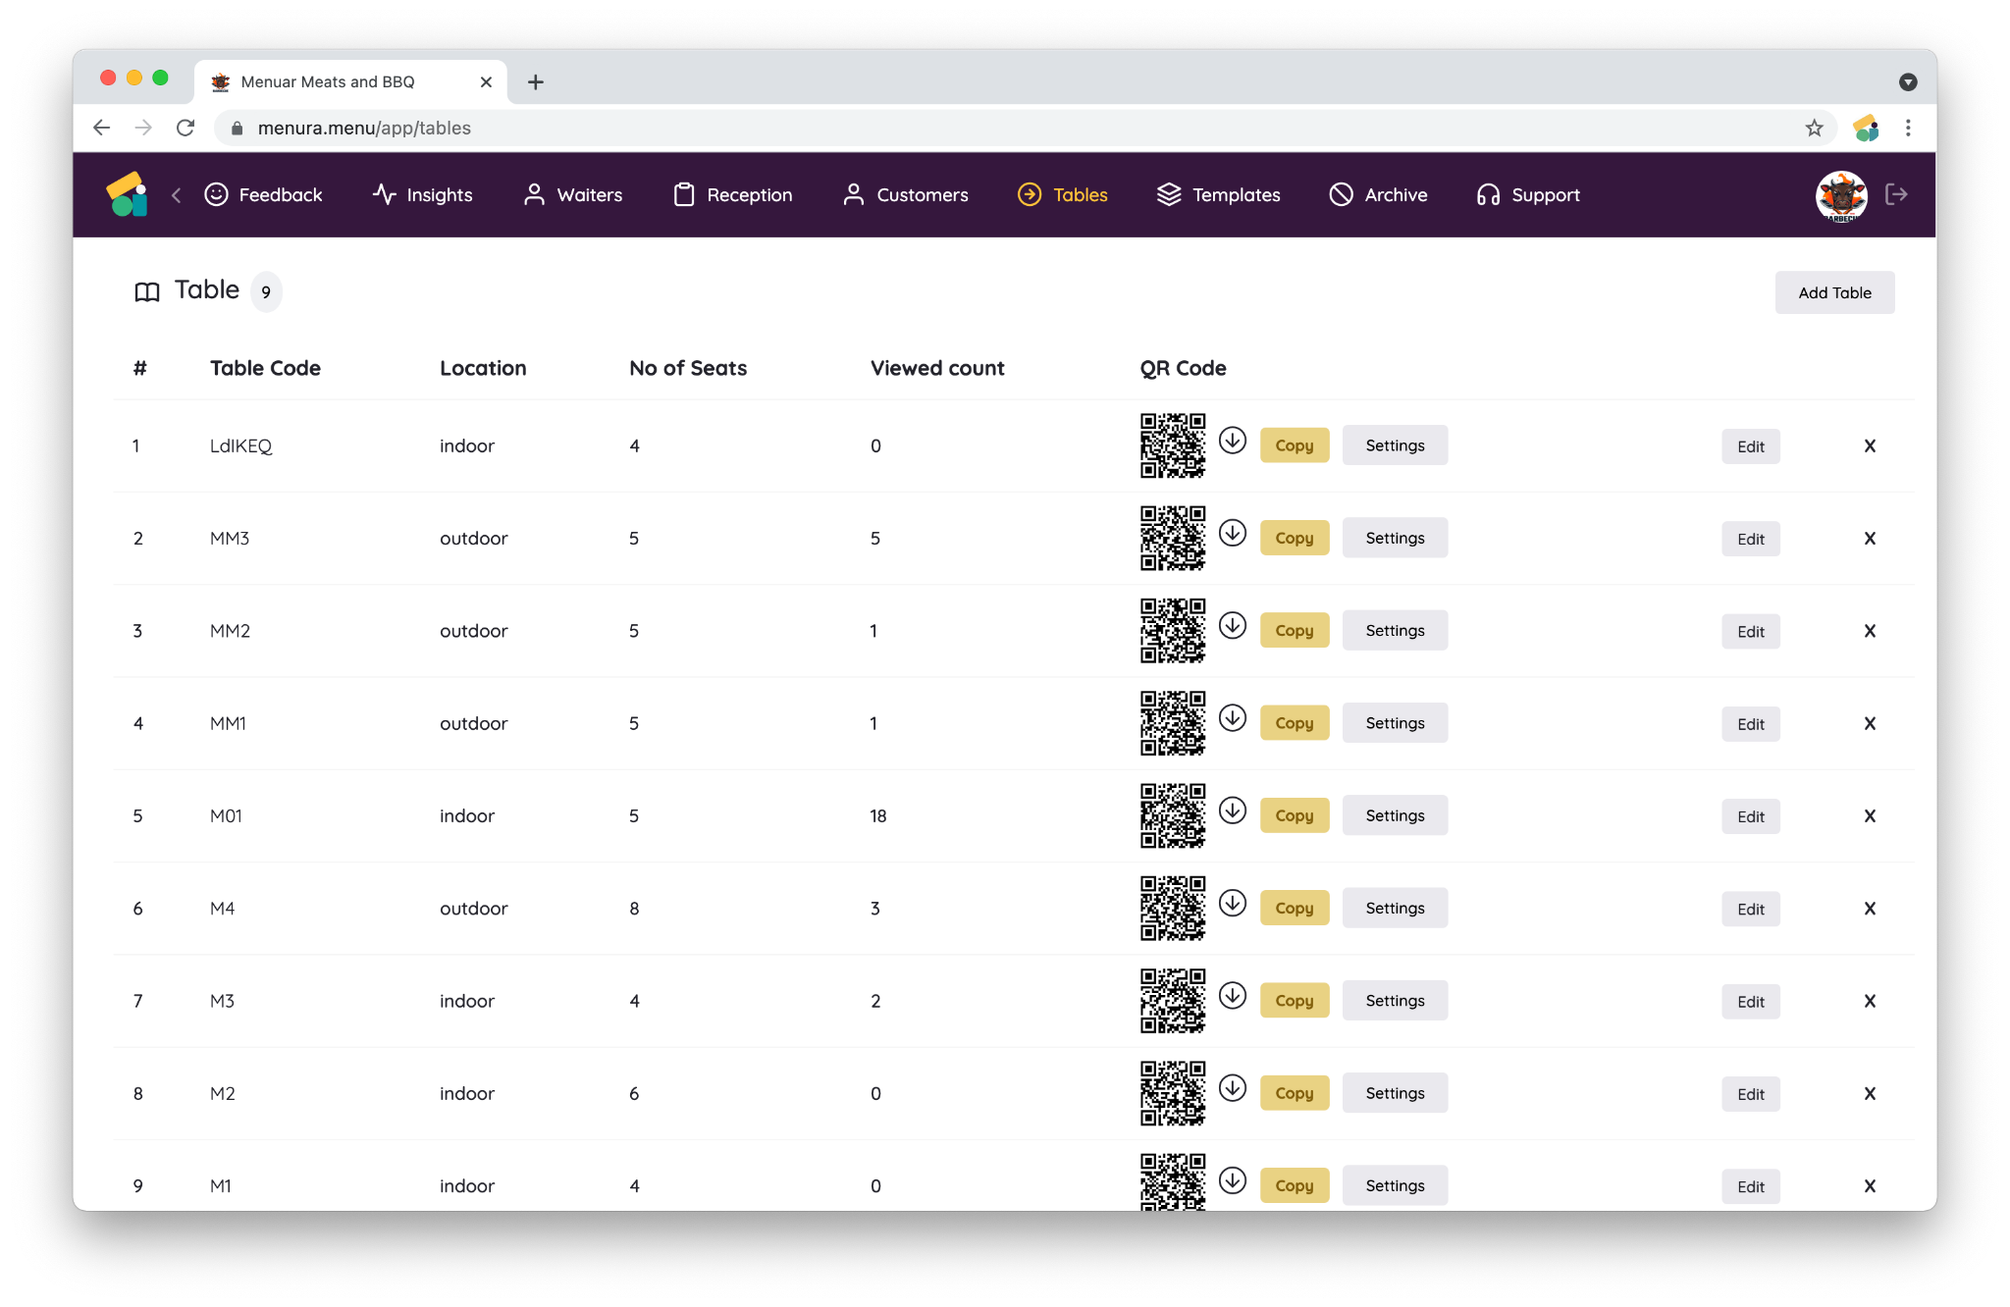Go back in browser history
Image resolution: width=2010 pixels, height=1307 pixels.
[x=101, y=128]
